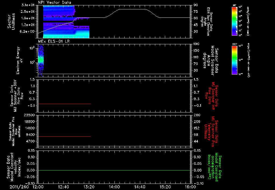Screen dimensions: 275x190
Task: Click the white Sun Elevation curve plateau
Action: tap(132, 9)
